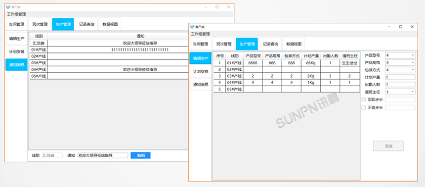Click the 包装方式 column header
Image resolution: width=425 pixels, height=187 pixels.
click(x=292, y=55)
